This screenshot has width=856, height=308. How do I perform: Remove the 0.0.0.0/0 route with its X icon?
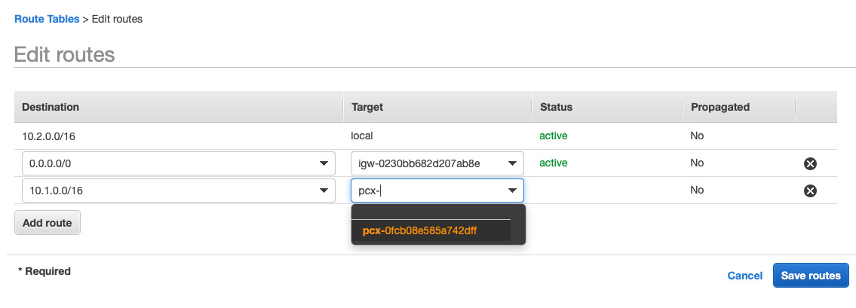[x=810, y=163]
